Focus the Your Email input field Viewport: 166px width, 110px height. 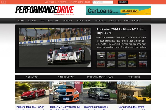[103, 2]
